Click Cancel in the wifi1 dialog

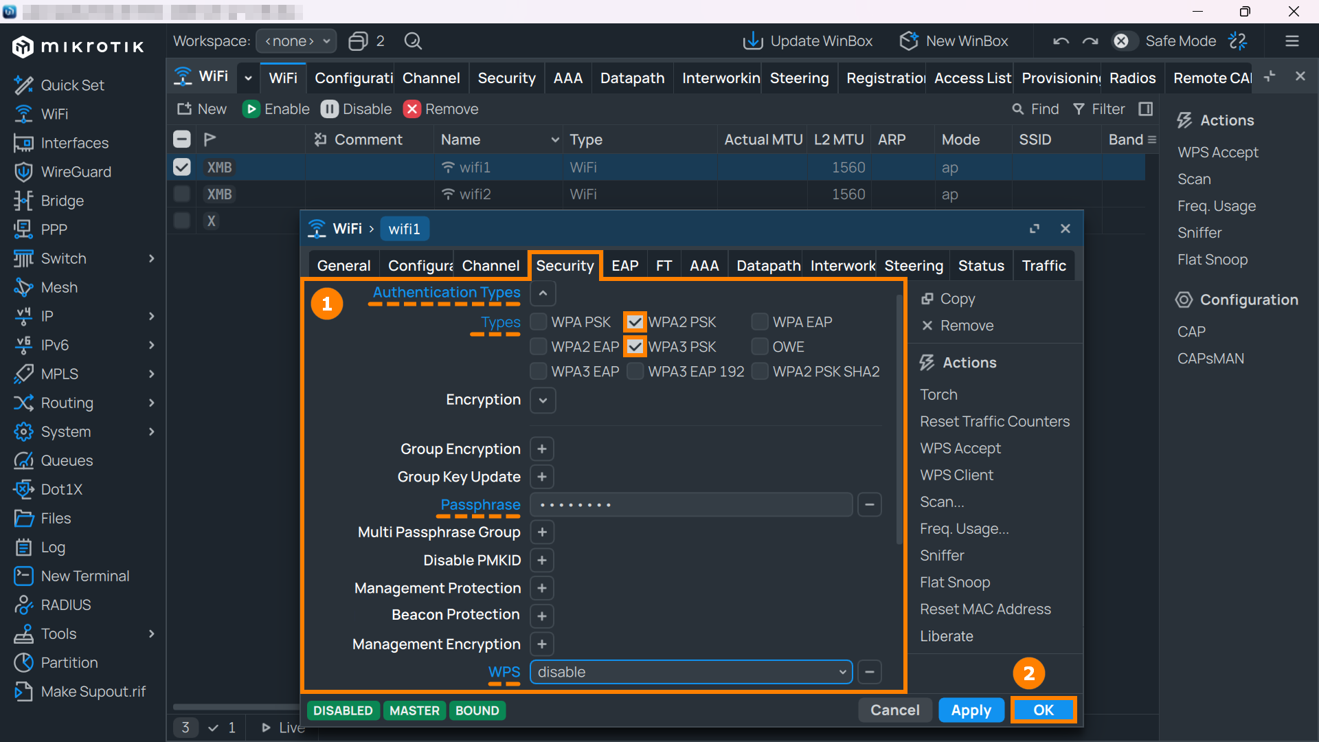894,710
